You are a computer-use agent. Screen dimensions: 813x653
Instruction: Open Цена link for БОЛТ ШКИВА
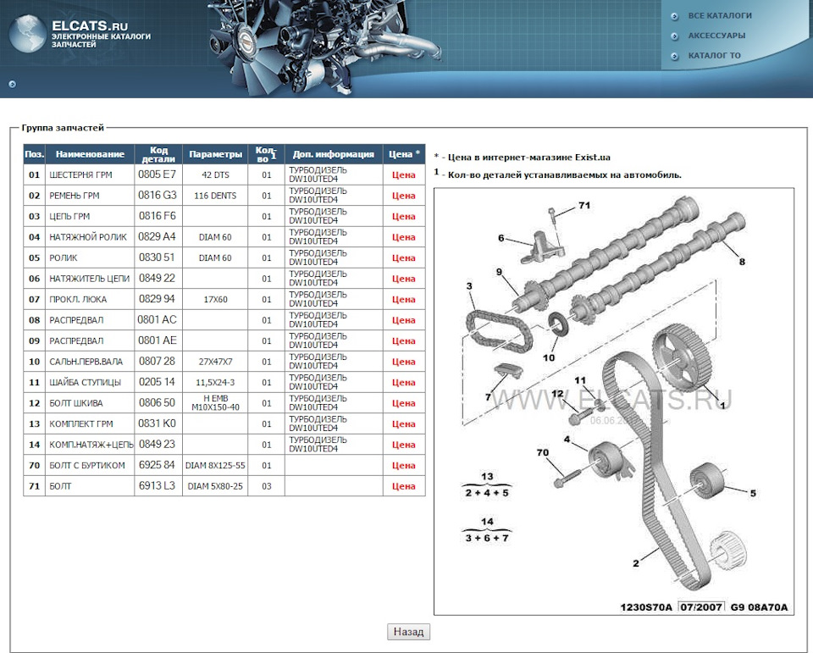click(x=403, y=403)
